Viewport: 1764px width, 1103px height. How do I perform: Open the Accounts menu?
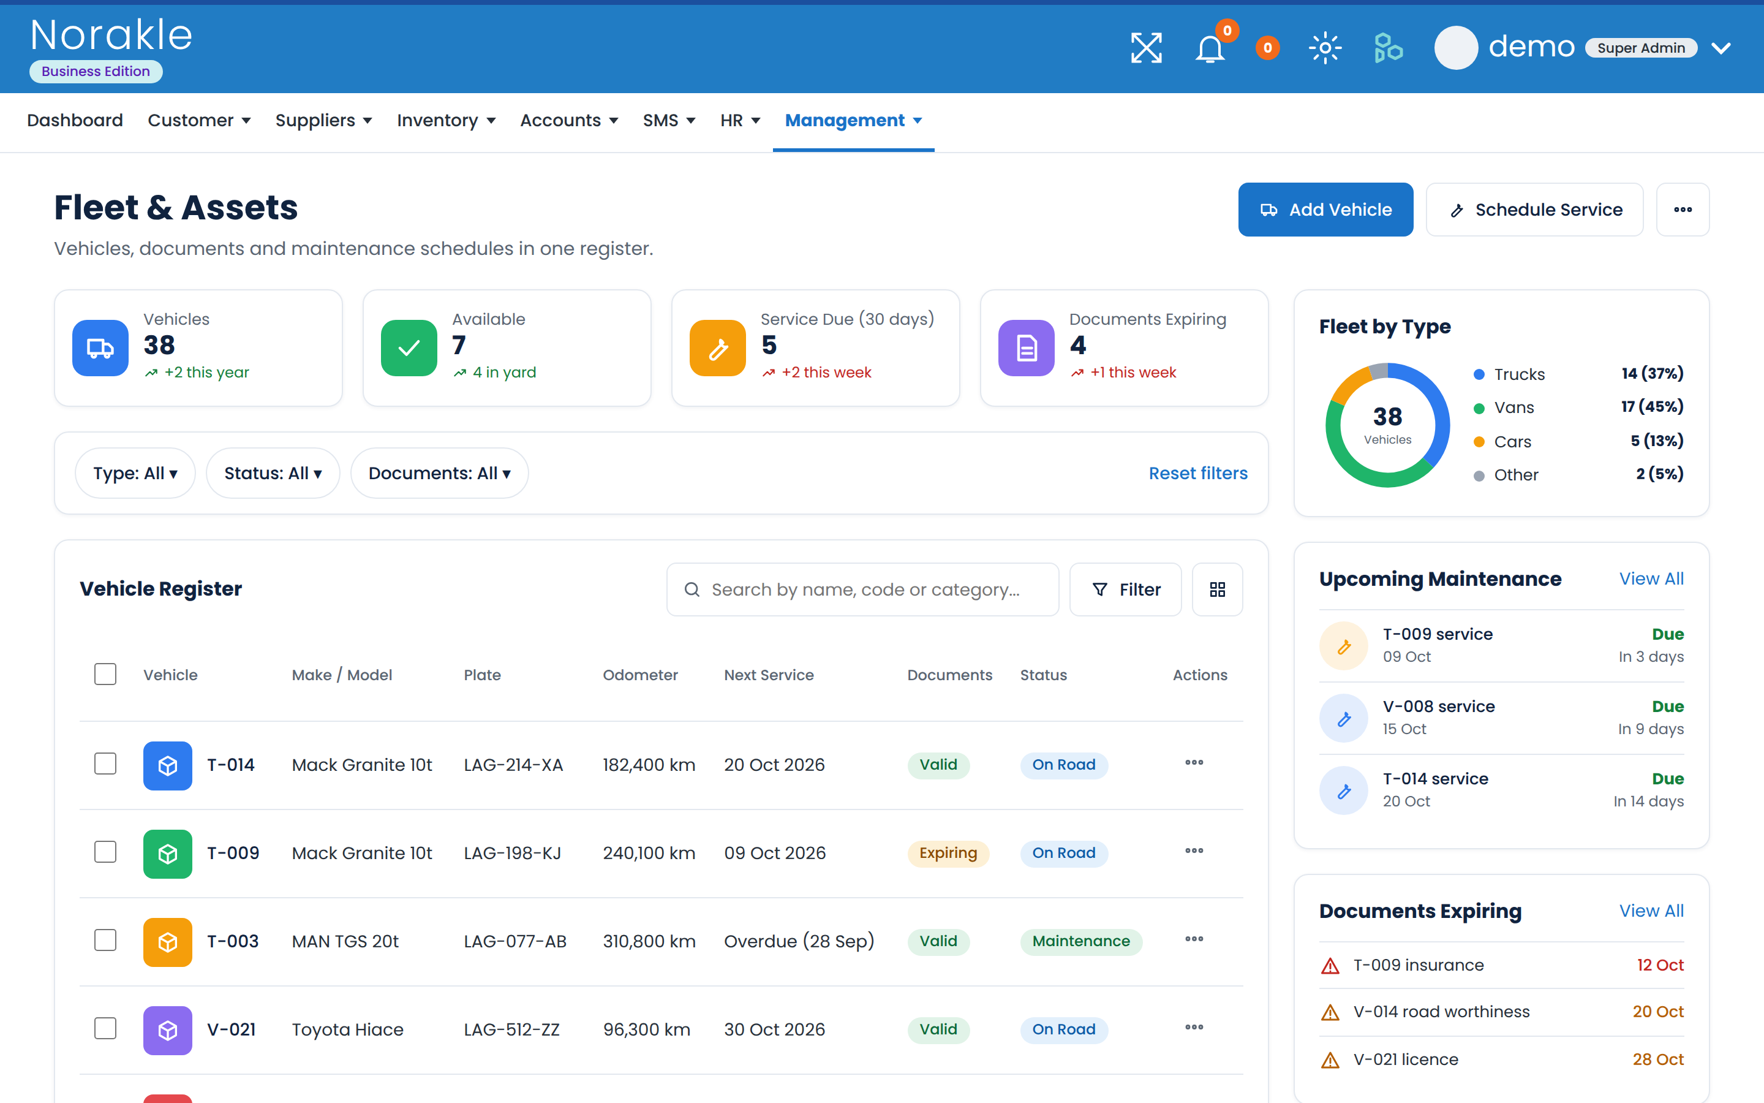[568, 120]
